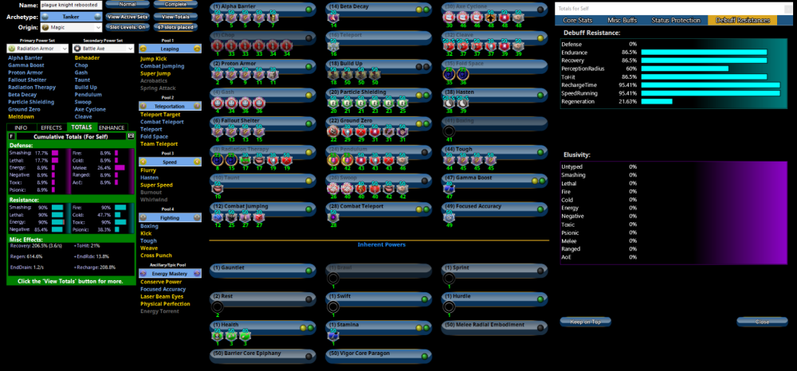Select Fold Space's level 35 slot
This screenshot has width=797, height=371.
[x=450, y=75]
